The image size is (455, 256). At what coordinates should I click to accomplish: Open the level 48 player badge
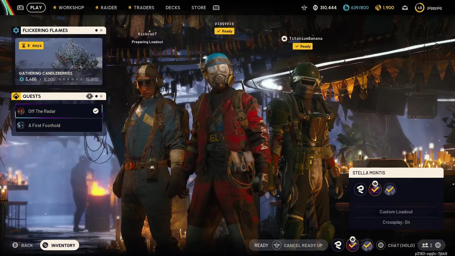click(419, 7)
